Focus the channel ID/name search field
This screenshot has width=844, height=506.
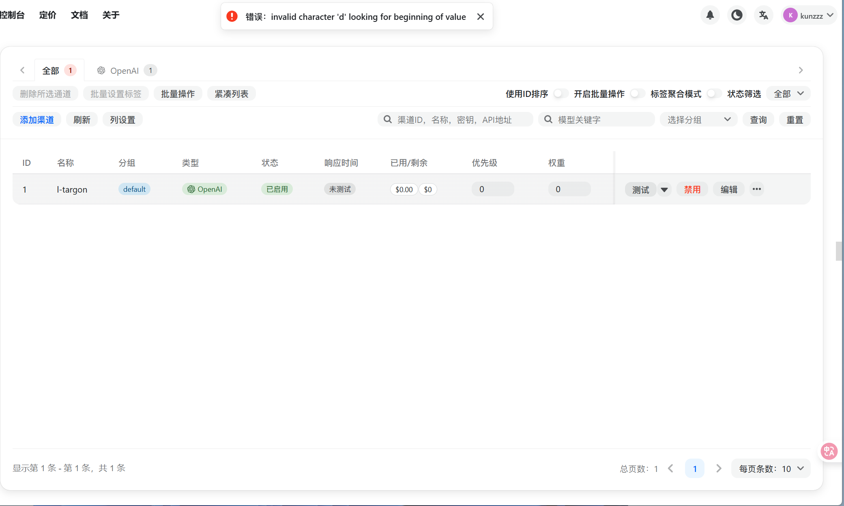click(x=455, y=120)
